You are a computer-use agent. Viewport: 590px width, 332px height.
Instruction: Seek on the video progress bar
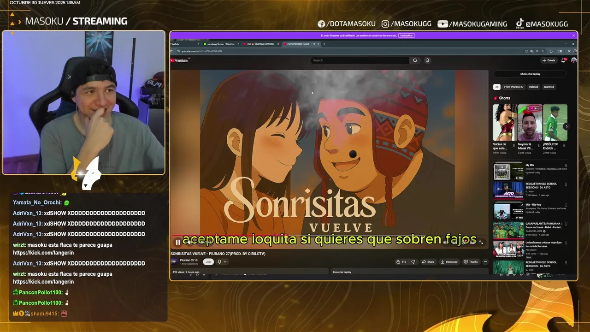tap(329, 236)
